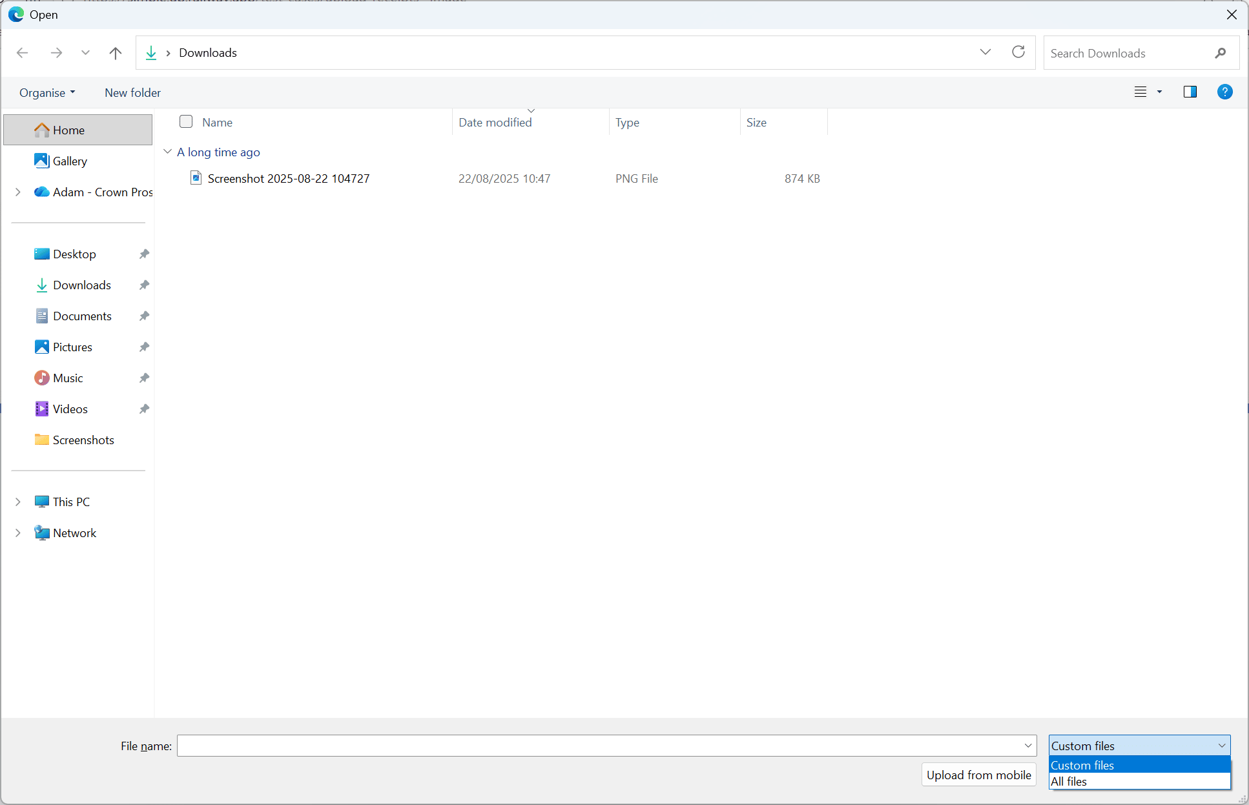1249x805 pixels.
Task: Open the pinned Pictures folder
Action: coord(72,347)
